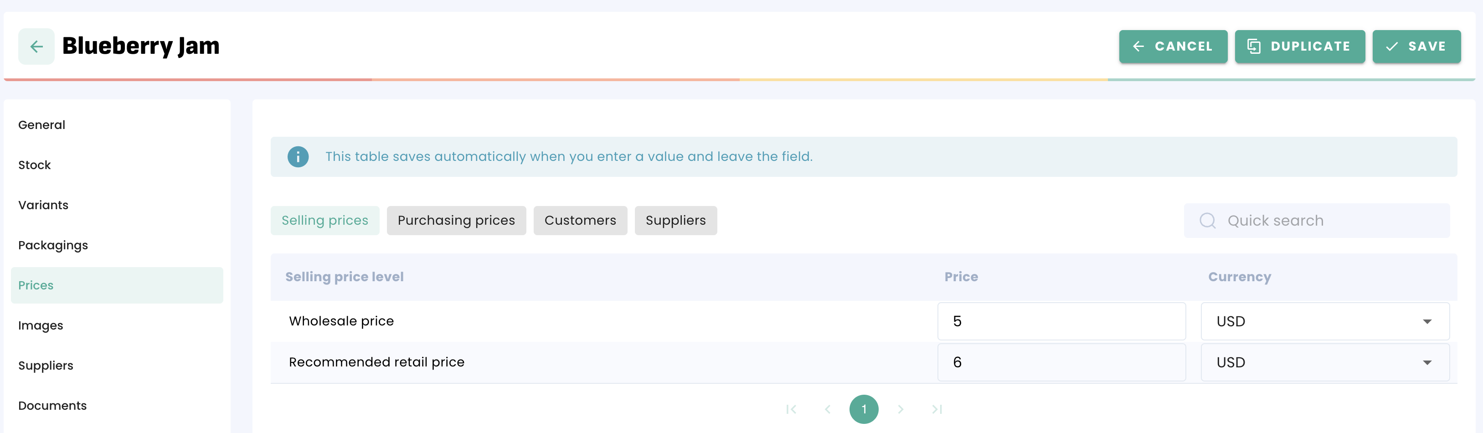This screenshot has width=1483, height=433.
Task: Open the Packagings section in the sidebar
Action: [x=53, y=245]
